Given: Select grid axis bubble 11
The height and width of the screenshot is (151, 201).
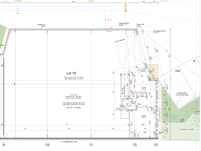Looking at the screenshot, I should [91, 145].
